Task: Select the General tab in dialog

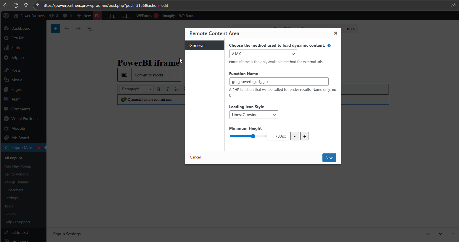Action: point(205,45)
